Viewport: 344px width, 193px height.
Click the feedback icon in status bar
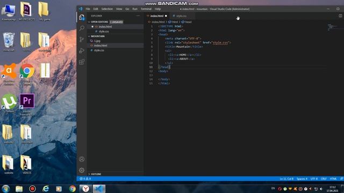pyautogui.click(x=342, y=179)
